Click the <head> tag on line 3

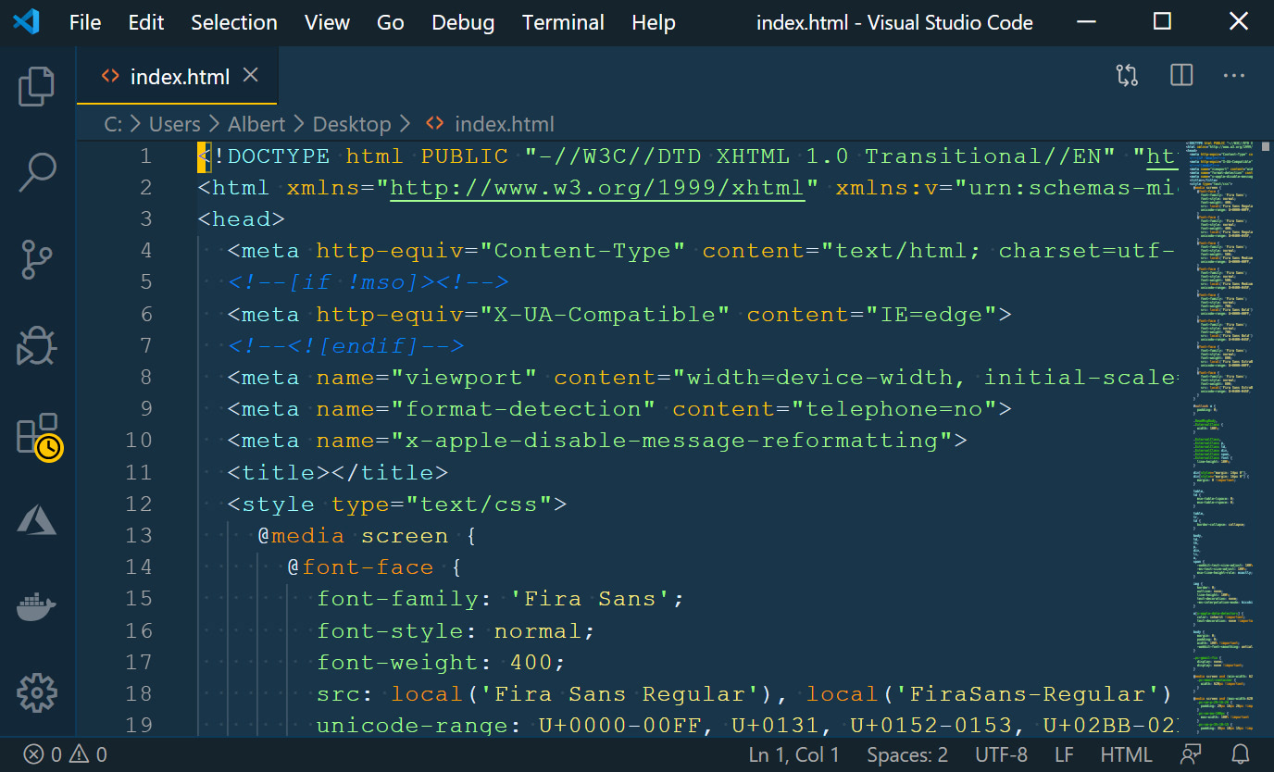[242, 219]
